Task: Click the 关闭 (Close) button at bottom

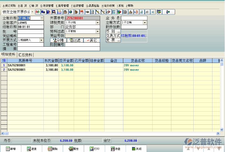Action: pos(136,149)
